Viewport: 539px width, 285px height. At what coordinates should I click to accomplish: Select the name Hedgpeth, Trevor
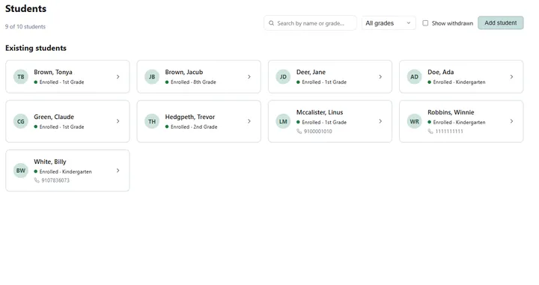point(189,117)
